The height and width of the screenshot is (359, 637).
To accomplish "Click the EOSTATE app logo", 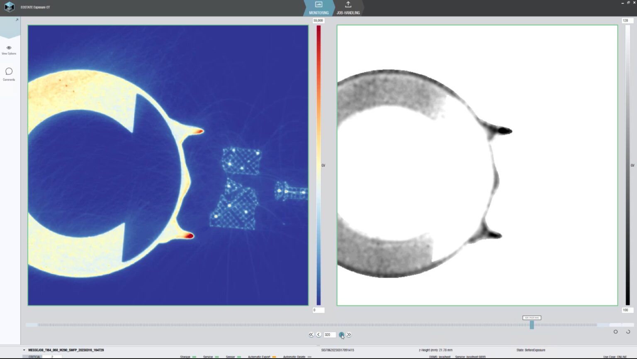I will pos(9,7).
